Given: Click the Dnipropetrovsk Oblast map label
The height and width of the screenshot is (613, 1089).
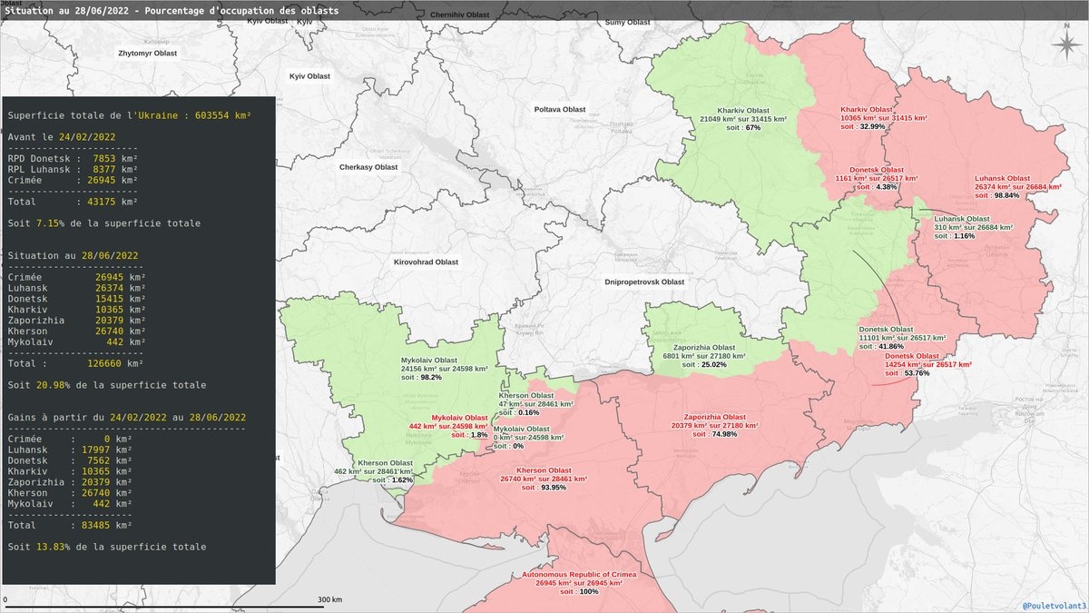Looking at the screenshot, I should tap(644, 282).
